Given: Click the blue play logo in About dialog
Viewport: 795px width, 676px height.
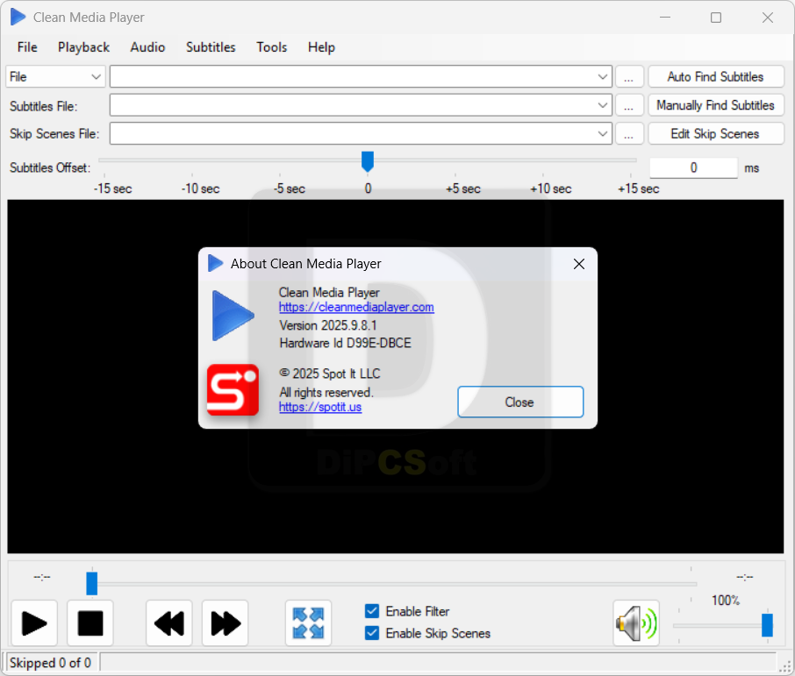Looking at the screenshot, I should [233, 316].
